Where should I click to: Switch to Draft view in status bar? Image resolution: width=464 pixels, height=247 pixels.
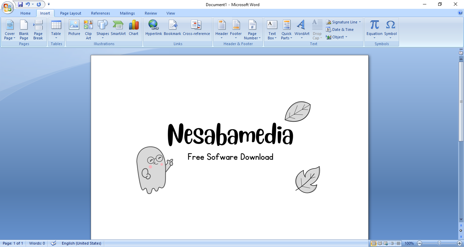click(x=398, y=243)
